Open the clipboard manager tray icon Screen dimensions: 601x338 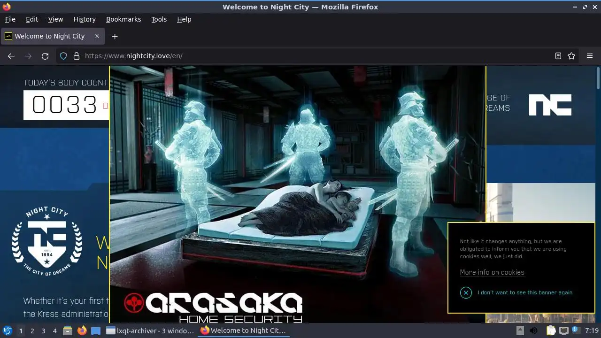coord(551,330)
